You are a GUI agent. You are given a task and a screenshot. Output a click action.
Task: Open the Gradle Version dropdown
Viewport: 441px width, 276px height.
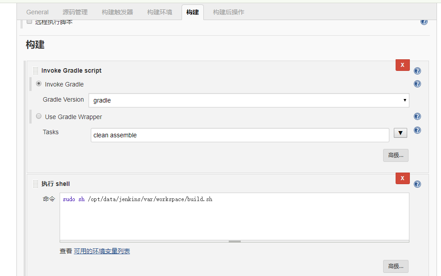[x=249, y=100]
